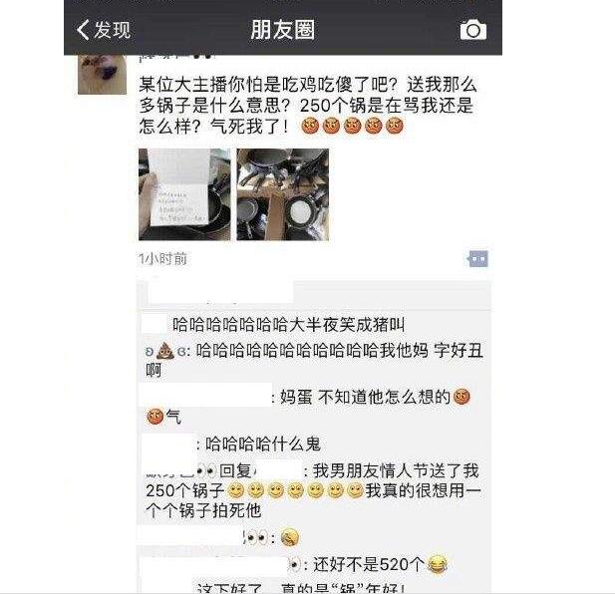Tap the poster's avatar picture
The width and height of the screenshot is (615, 594).
click(x=102, y=74)
